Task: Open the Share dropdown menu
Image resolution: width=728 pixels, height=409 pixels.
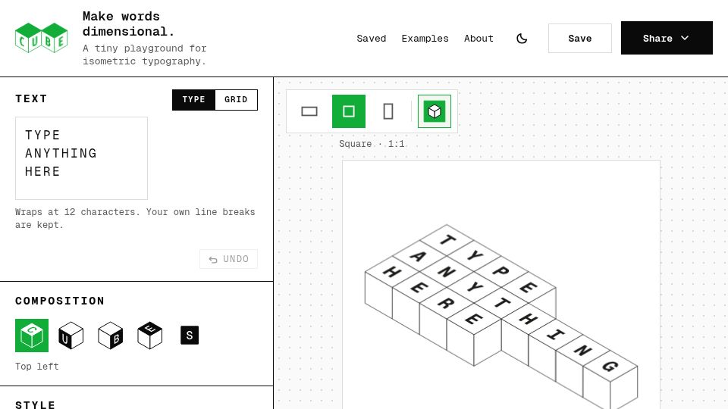Action: (x=667, y=38)
